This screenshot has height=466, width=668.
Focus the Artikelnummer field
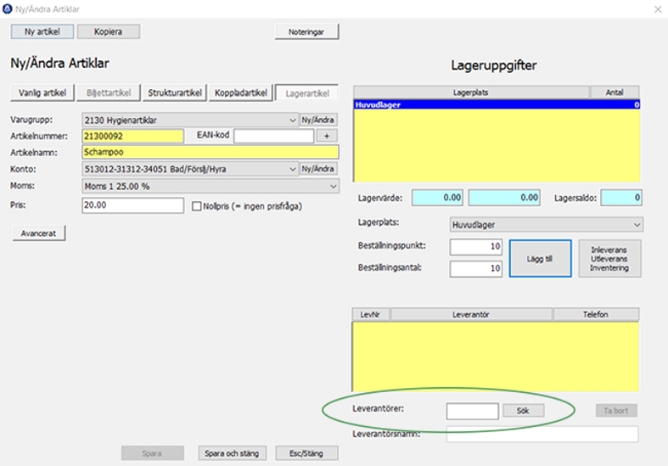point(133,137)
